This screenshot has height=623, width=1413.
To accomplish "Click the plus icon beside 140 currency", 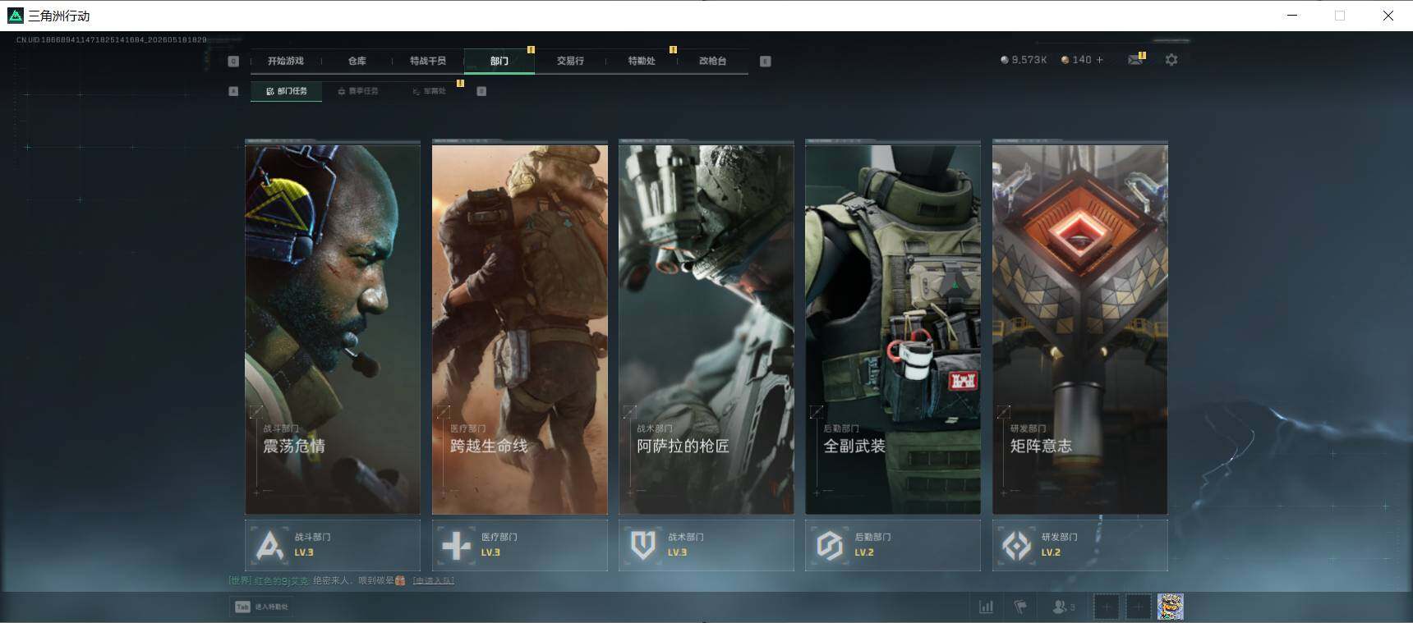I will click(x=1100, y=60).
